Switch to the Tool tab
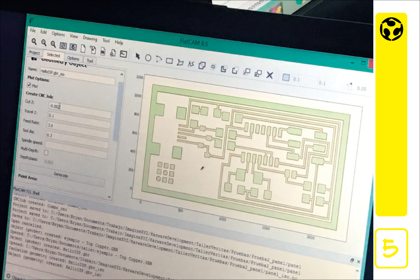Image resolution: width=420 pixels, height=280 pixels. point(90,60)
